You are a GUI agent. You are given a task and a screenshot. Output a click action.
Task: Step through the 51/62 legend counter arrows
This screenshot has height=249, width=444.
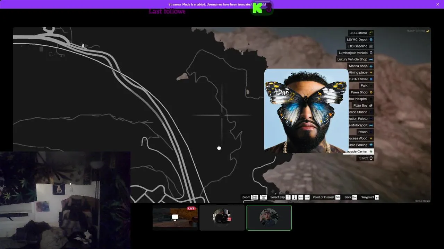point(371,158)
